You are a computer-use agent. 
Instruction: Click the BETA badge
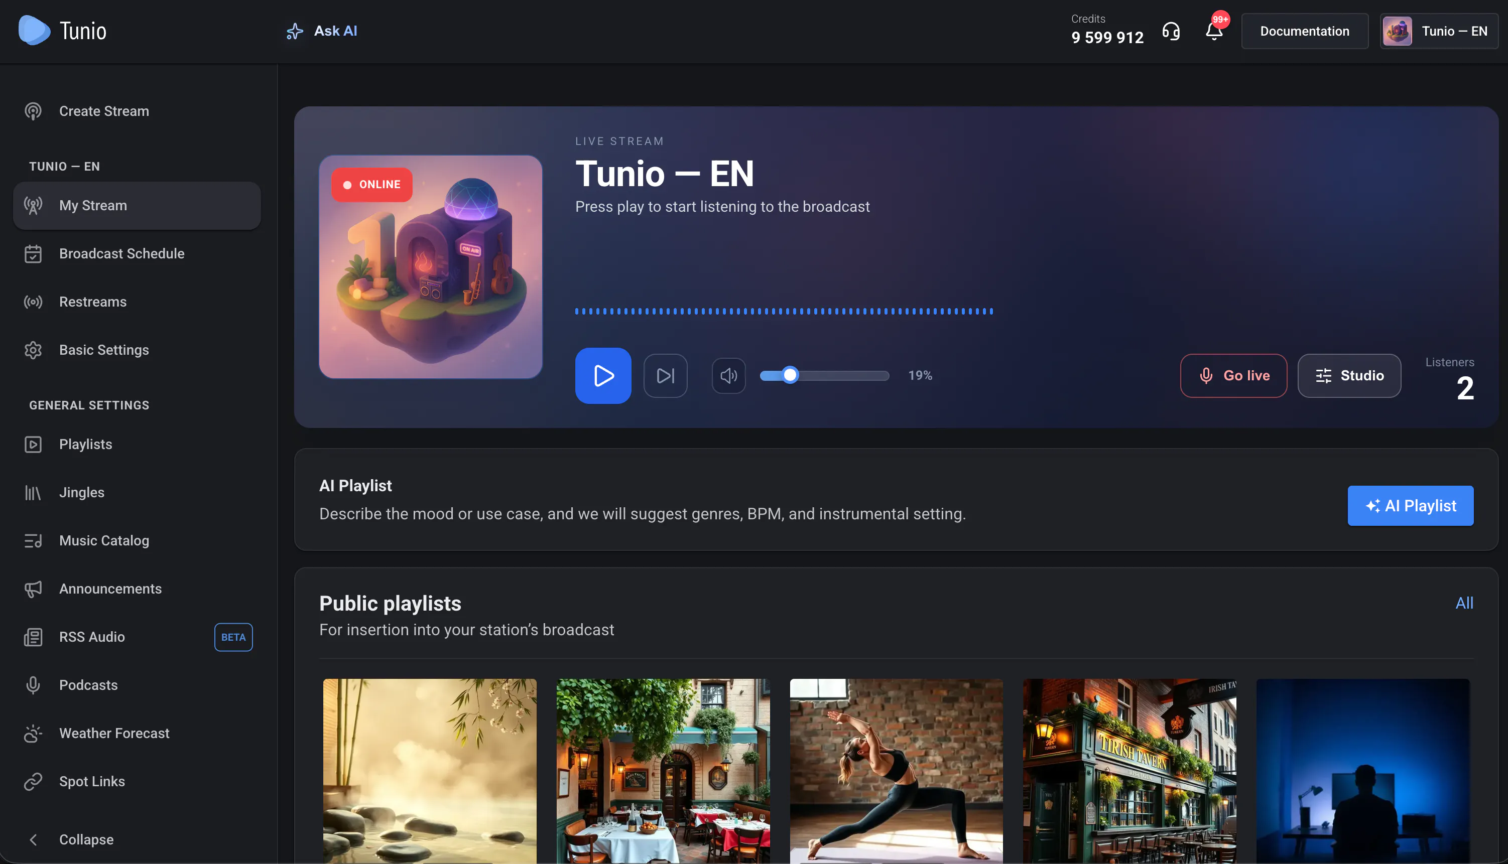click(x=233, y=637)
